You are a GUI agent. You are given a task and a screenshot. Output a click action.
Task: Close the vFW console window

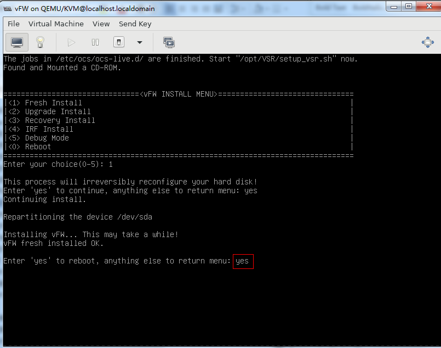tap(428, 7)
